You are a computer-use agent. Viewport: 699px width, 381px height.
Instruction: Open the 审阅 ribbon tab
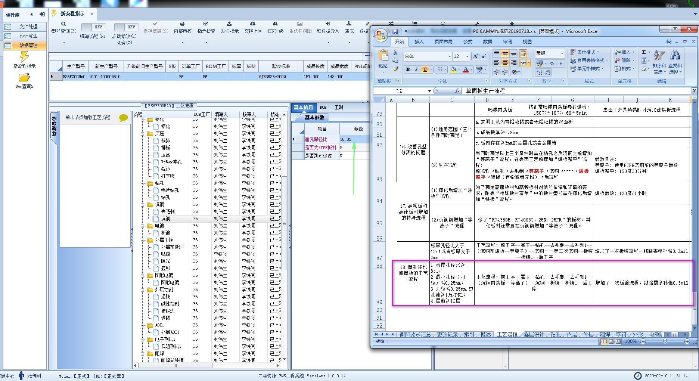pyautogui.click(x=507, y=42)
